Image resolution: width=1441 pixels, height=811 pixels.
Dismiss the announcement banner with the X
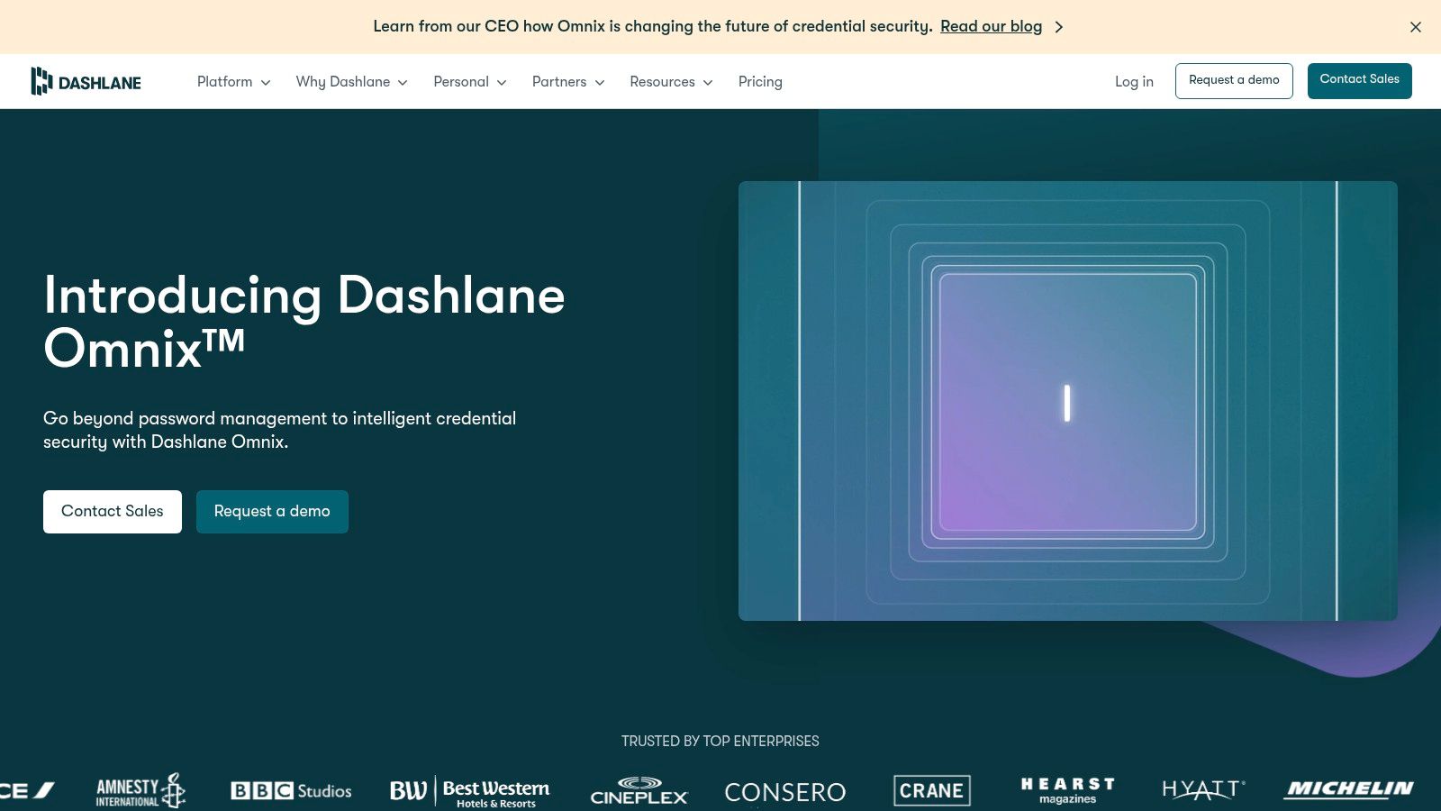coord(1416,27)
